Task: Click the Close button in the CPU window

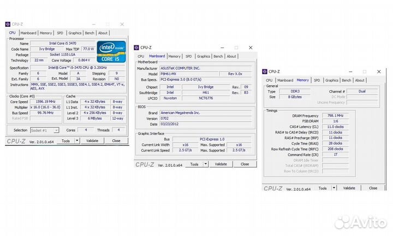Action: point(116,141)
